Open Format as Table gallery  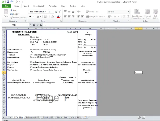148,14
